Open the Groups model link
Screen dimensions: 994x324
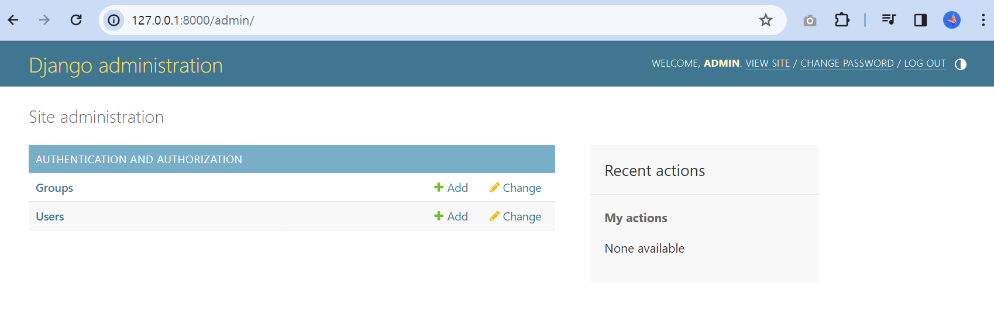tap(54, 188)
